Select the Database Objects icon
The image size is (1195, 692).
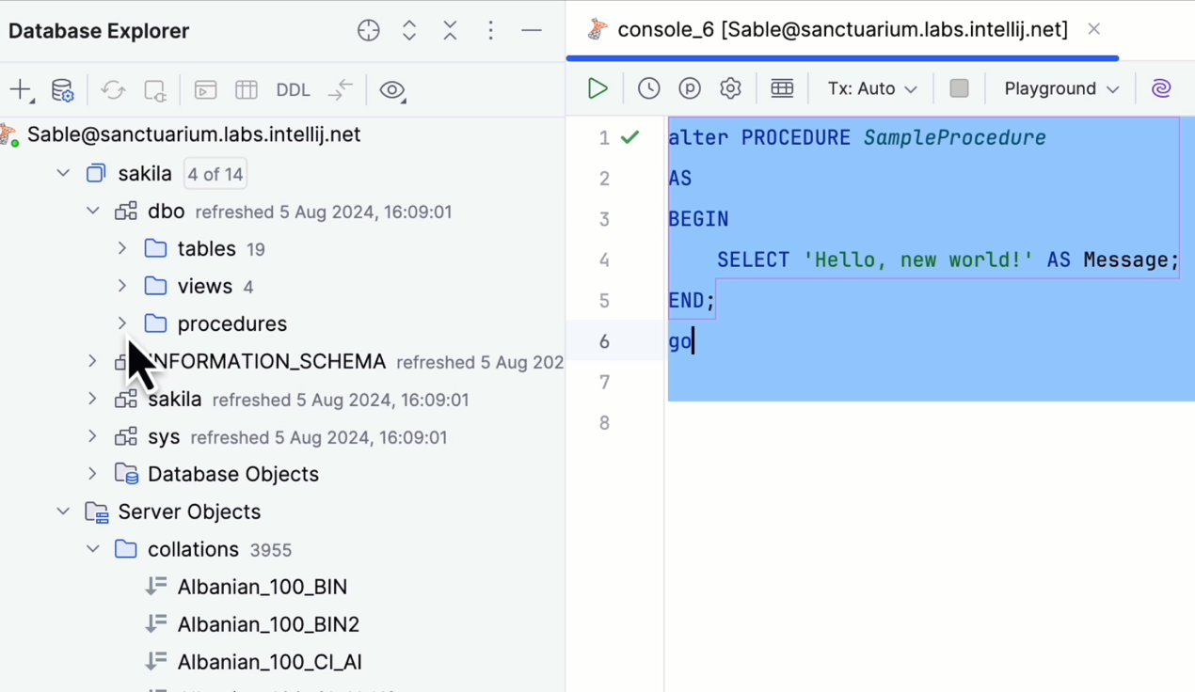(126, 474)
